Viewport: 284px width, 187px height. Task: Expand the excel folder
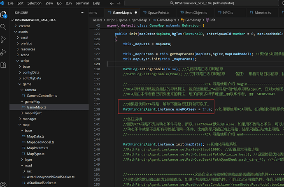25,37
